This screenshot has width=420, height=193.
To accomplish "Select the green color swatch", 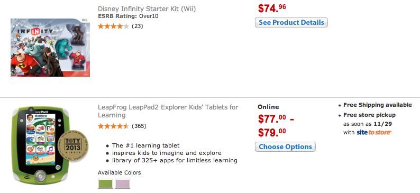I will pyautogui.click(x=105, y=183).
